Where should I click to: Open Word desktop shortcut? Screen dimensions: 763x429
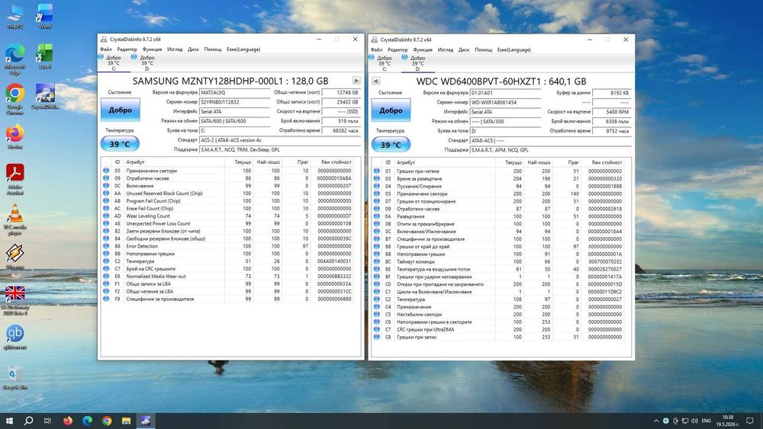coord(45,16)
